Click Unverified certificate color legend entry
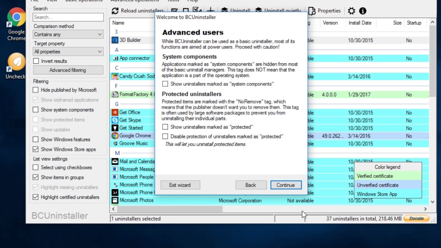 pos(388,185)
